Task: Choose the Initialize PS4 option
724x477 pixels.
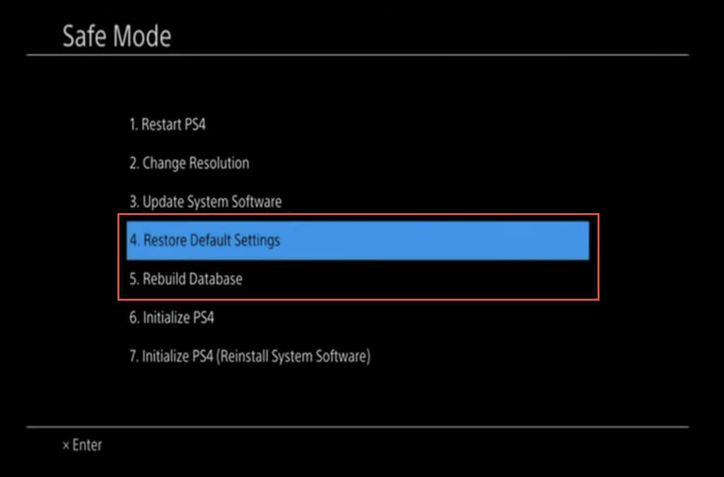Action: coord(172,318)
